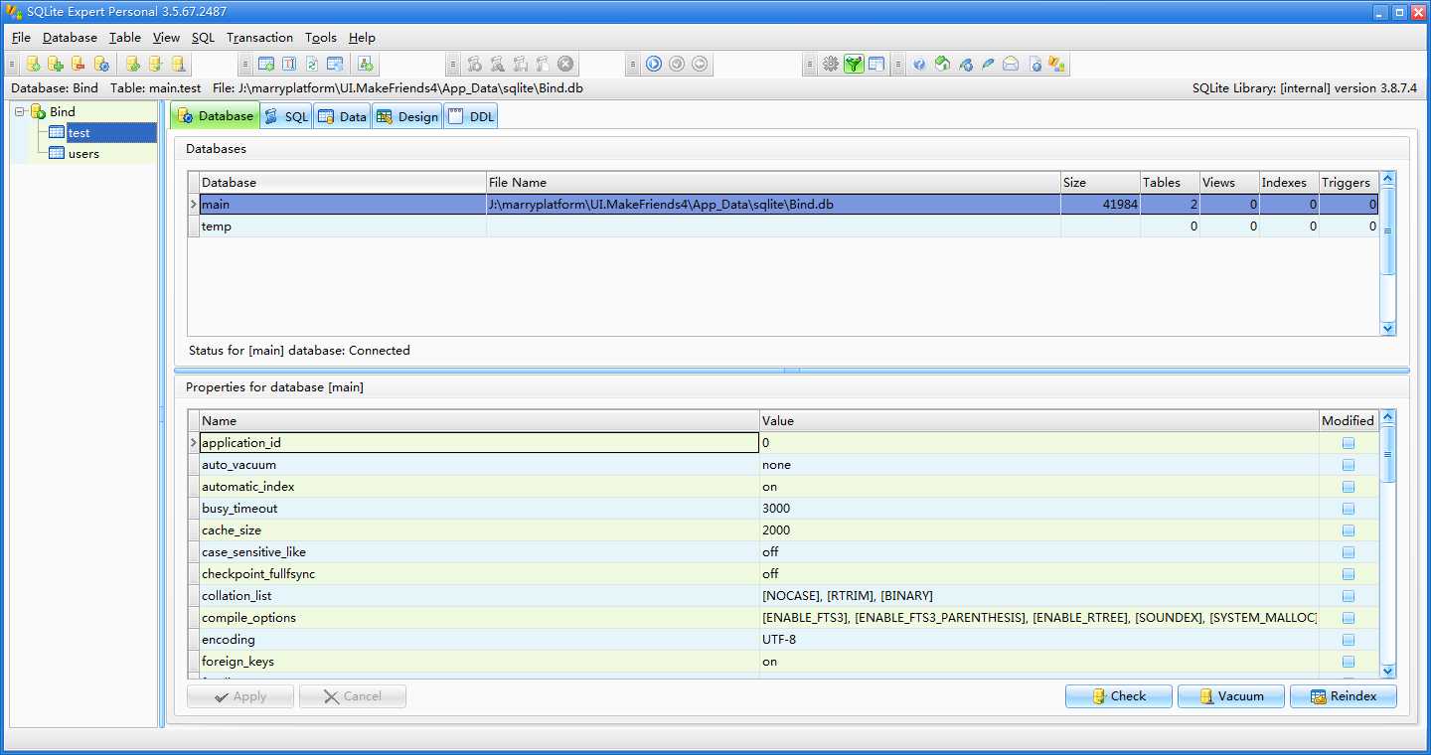This screenshot has width=1431, height=755.
Task: Click the blue play transaction icon
Action: 654,64
